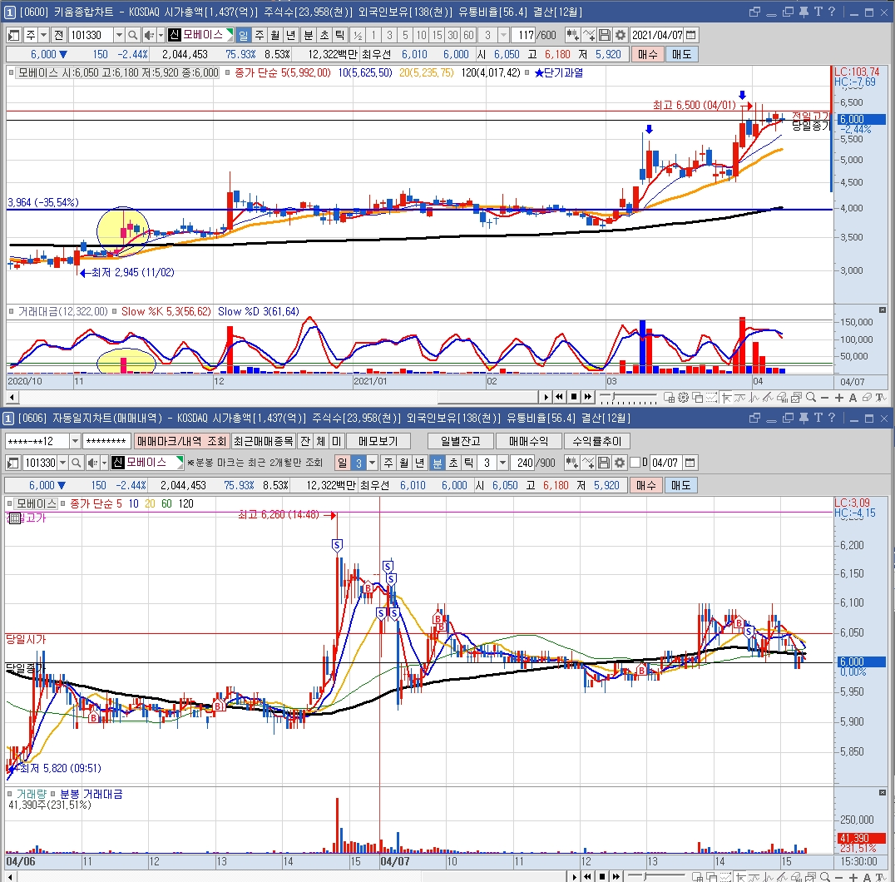The height and width of the screenshot is (882, 895).
Task: Open the stock code 101330 dropdown in the top toolbar
Action: (119, 36)
